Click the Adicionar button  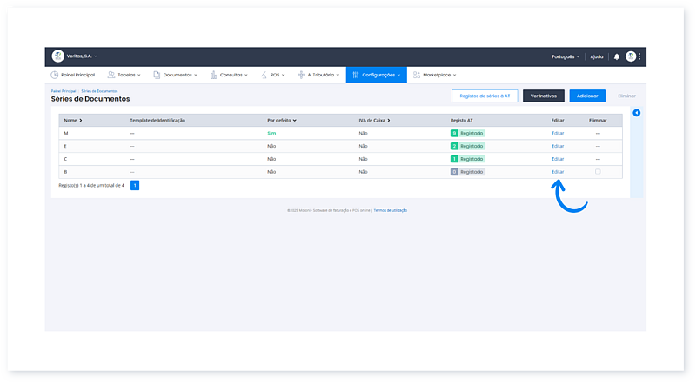coord(587,96)
